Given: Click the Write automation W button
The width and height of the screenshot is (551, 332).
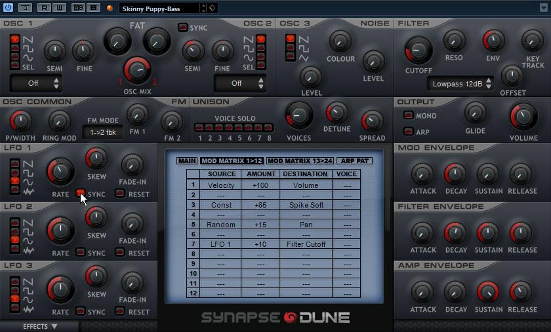Looking at the screenshot, I should coord(59,7).
